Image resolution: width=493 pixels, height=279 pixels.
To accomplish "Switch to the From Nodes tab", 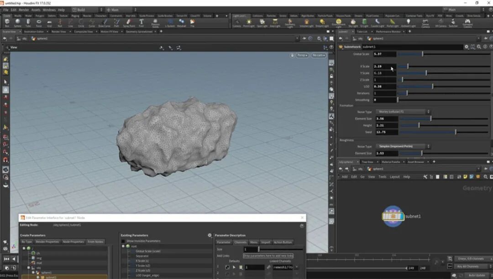I will click(x=95, y=242).
